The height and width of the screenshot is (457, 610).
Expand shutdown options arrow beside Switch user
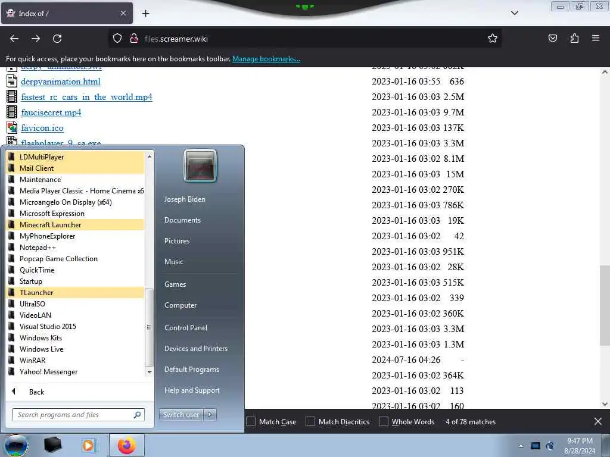[x=210, y=415]
